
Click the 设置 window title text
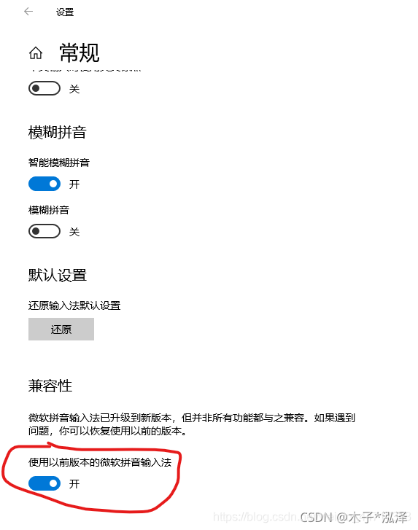(65, 12)
